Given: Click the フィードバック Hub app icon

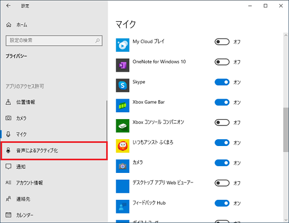Looking at the screenshot, I should tap(122, 206).
